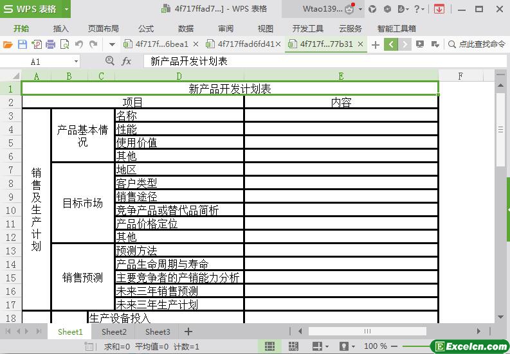The image size is (510, 354).
Task: Click the skin shirt icon in title bar
Action: point(372,9)
